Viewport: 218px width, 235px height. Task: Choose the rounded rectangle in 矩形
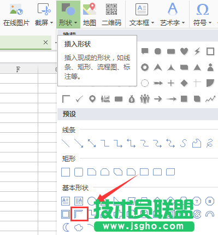(79, 172)
